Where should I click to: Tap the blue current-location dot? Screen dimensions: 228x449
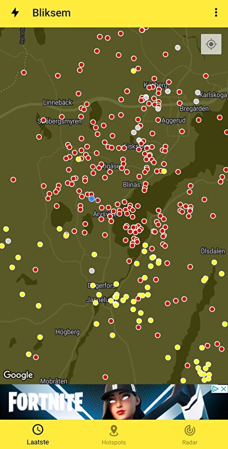click(x=92, y=199)
